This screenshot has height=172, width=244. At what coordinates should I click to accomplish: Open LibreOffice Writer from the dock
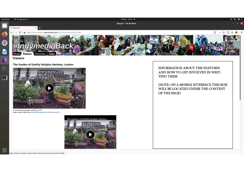pyautogui.click(x=4, y=51)
